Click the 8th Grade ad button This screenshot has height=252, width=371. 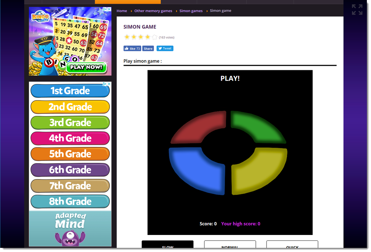(x=70, y=202)
